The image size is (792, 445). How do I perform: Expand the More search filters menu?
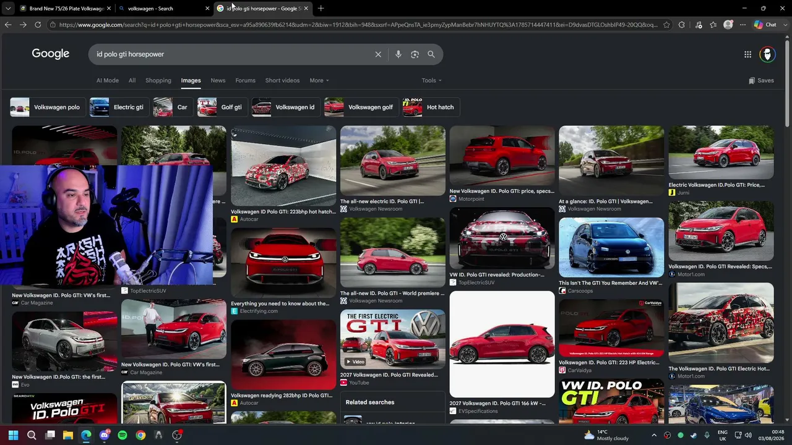319,80
